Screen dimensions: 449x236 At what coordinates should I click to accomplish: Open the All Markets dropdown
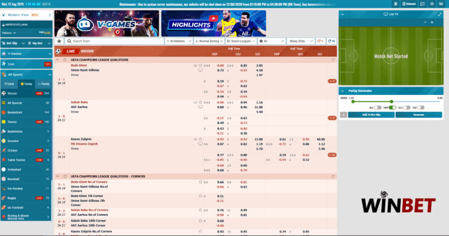coord(179,41)
